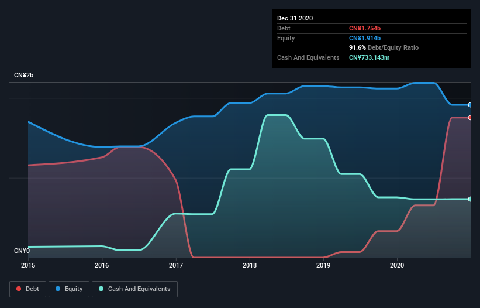The image size is (480, 308).
Task: Click the Dec 31 2020 tooltip date
Action: coord(295,18)
